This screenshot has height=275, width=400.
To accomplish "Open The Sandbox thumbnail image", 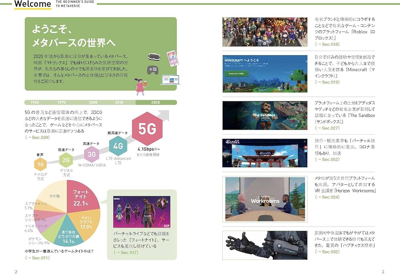I will click(x=265, y=116).
